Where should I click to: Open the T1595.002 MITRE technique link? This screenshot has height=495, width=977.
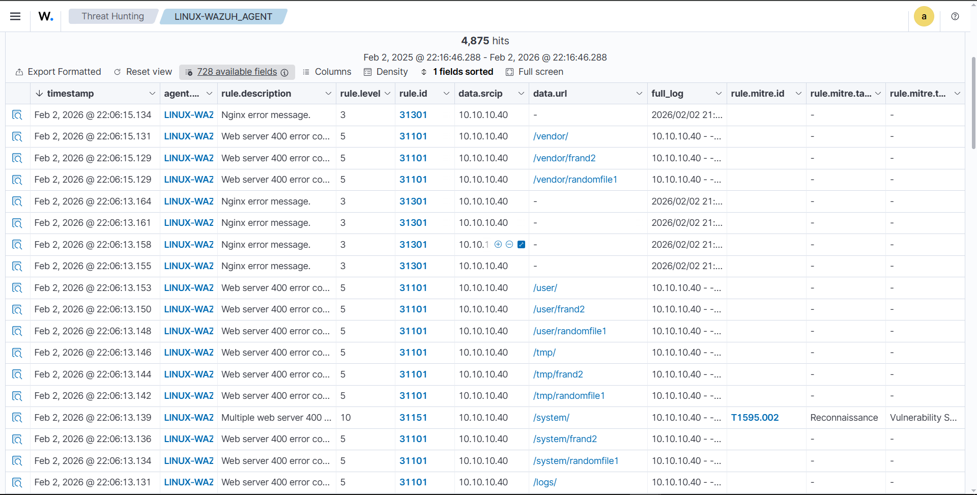click(x=755, y=418)
